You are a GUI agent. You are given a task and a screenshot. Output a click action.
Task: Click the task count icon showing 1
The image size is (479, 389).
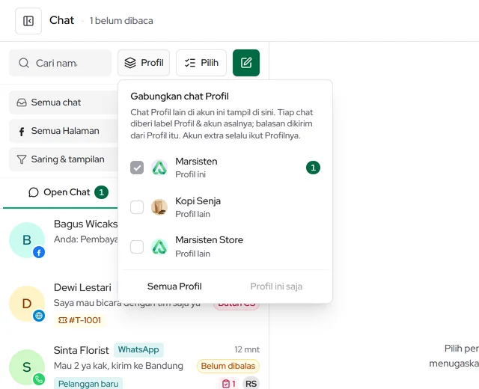coord(229,384)
